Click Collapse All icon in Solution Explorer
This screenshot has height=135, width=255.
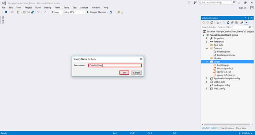pos(232,23)
